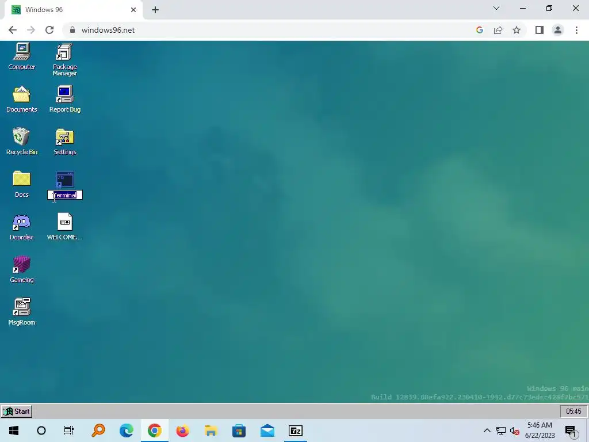The height and width of the screenshot is (442, 589).
Task: Select the Terminal shortcut icon
Action: [x=64, y=180]
